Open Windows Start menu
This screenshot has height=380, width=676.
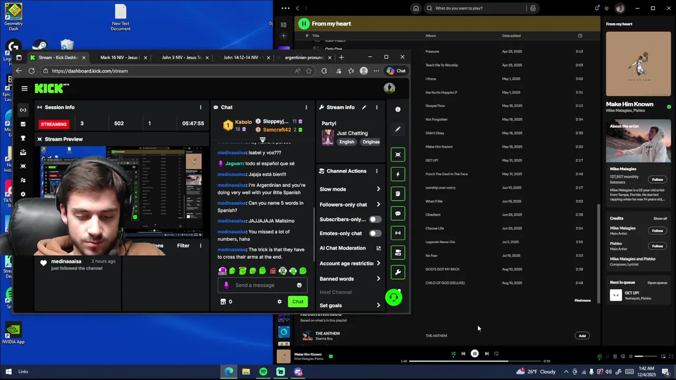(8, 372)
